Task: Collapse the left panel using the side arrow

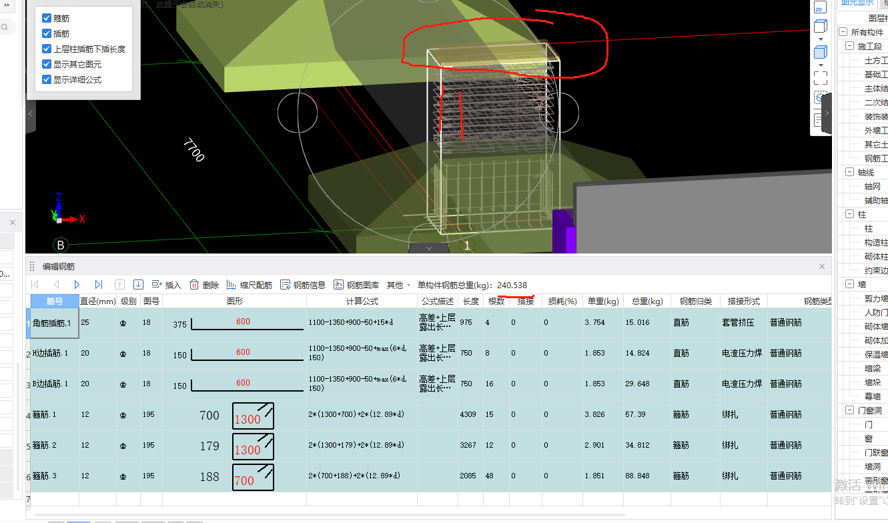Action: coord(29,114)
